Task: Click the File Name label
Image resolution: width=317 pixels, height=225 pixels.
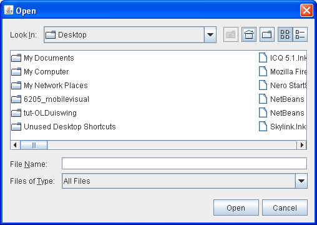Action: [29, 164]
